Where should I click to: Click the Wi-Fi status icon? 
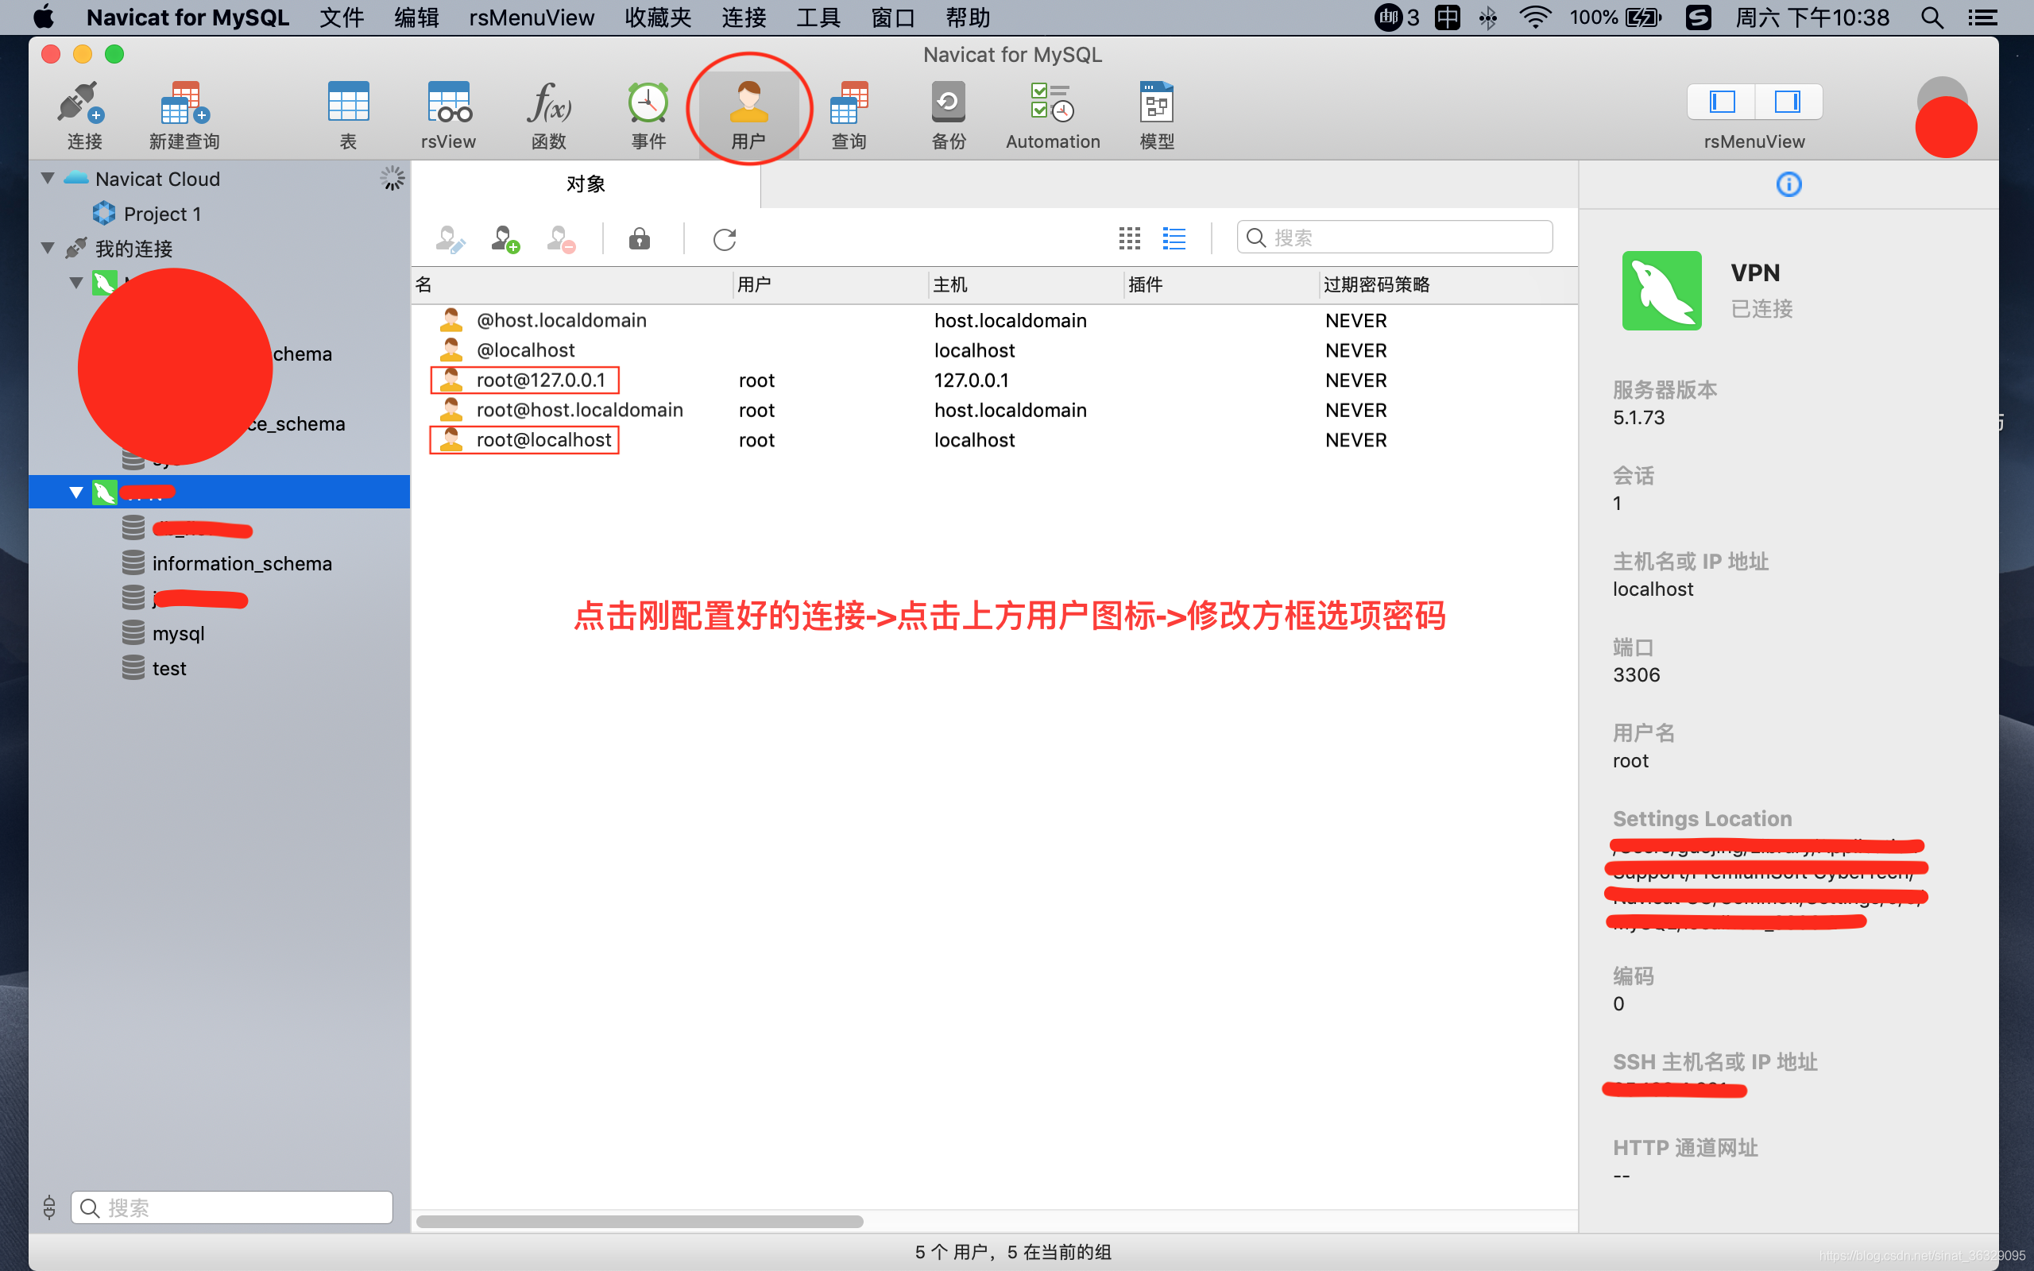1535,17
